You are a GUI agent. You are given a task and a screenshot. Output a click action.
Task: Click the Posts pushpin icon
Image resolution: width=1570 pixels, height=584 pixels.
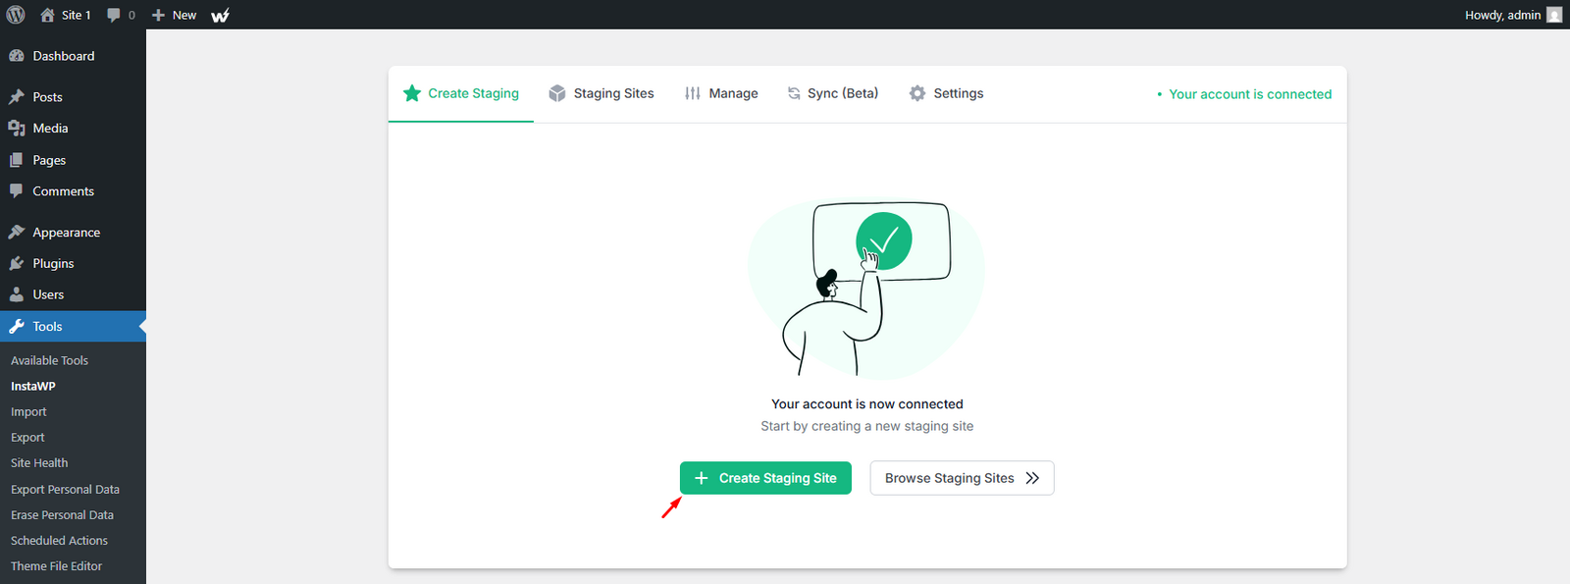(x=17, y=97)
